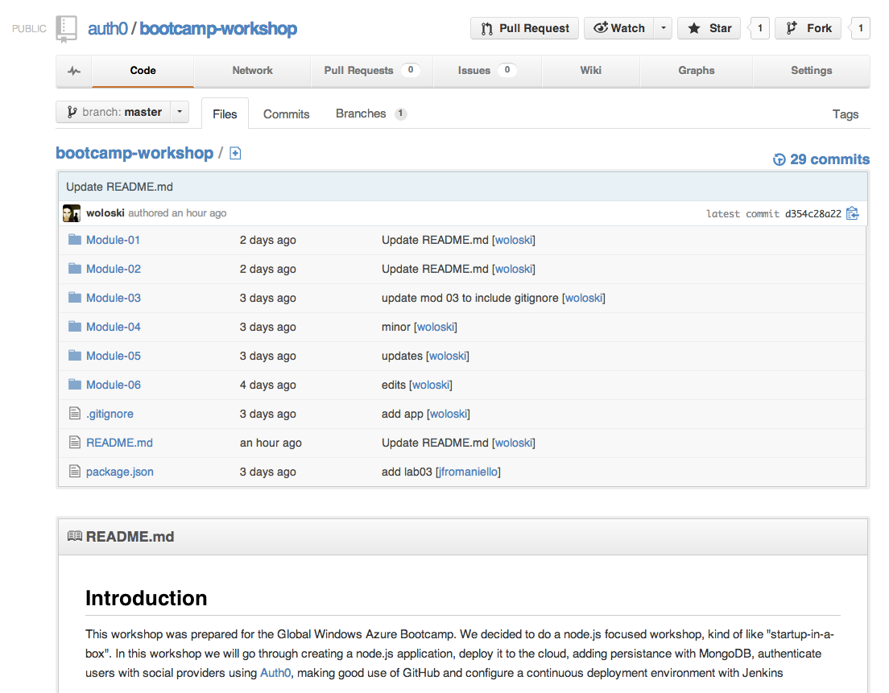This screenshot has height=693, width=889.
Task: Open the woloski author name link
Action: click(105, 213)
